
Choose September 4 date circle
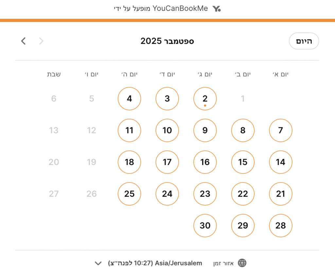click(x=130, y=98)
